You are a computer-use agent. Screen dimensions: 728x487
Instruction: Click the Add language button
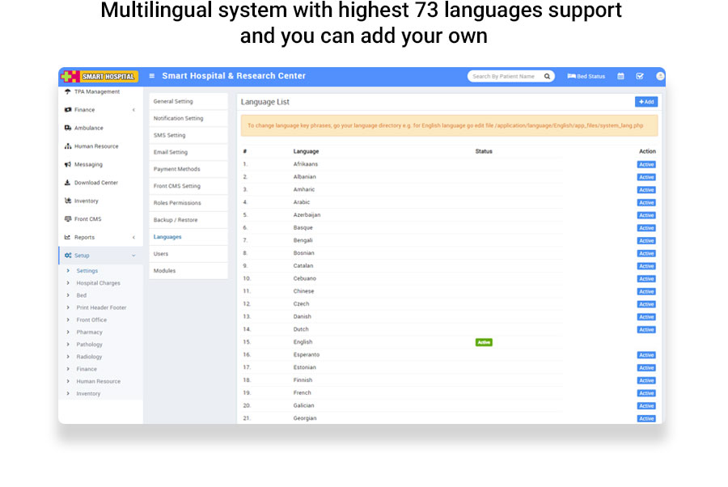[x=646, y=102]
